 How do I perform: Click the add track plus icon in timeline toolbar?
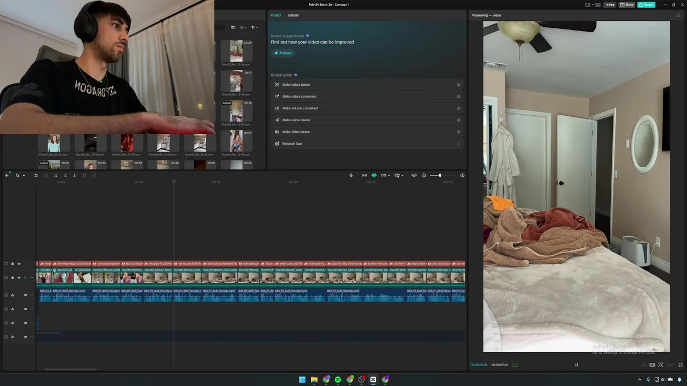coord(7,175)
